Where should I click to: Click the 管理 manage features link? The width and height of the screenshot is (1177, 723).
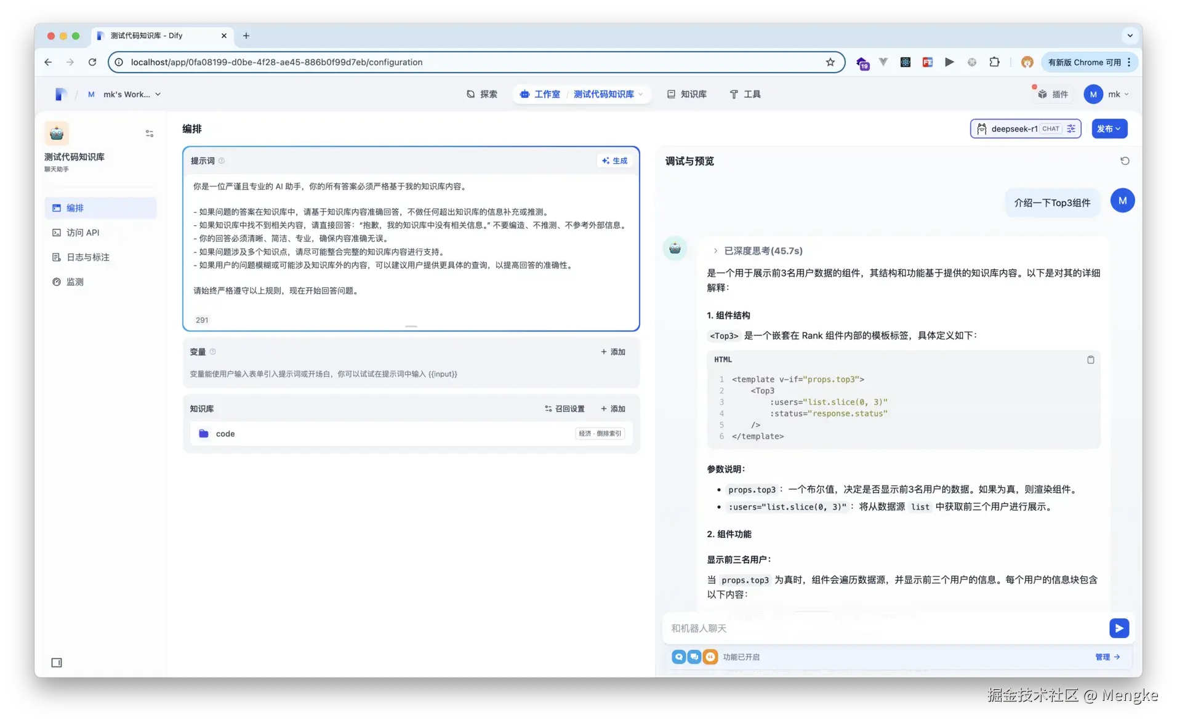pos(1107,657)
